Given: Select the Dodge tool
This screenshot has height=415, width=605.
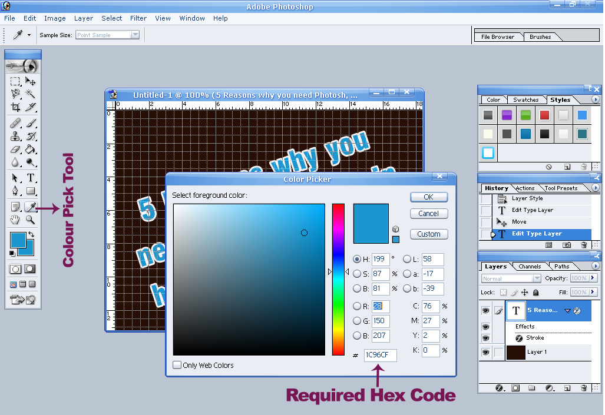Looking at the screenshot, I should click(31, 162).
